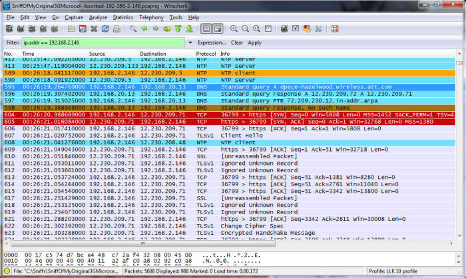Stop the running capture icon

click(x=43, y=29)
